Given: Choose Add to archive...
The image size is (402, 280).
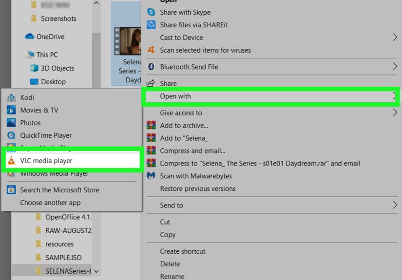Looking at the screenshot, I should coord(272,125).
